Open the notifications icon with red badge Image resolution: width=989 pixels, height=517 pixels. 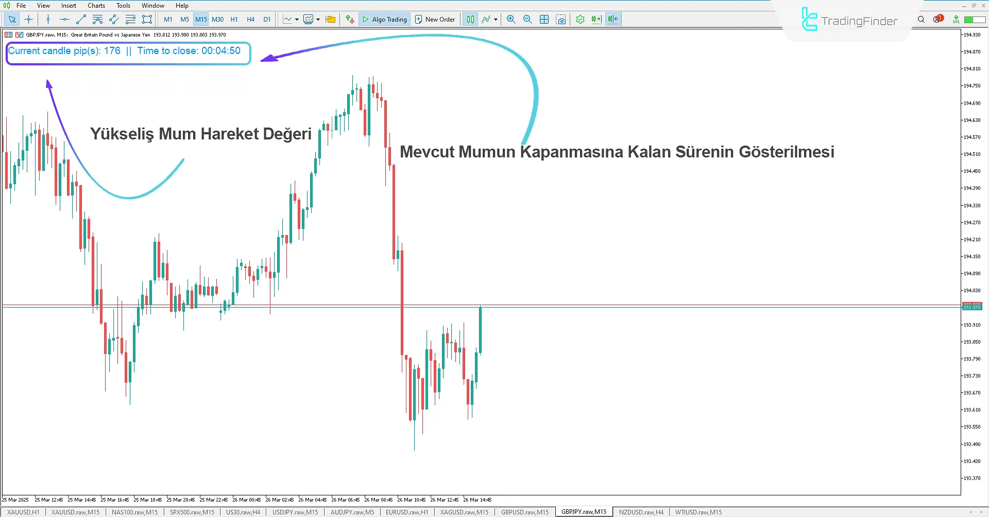point(937,20)
